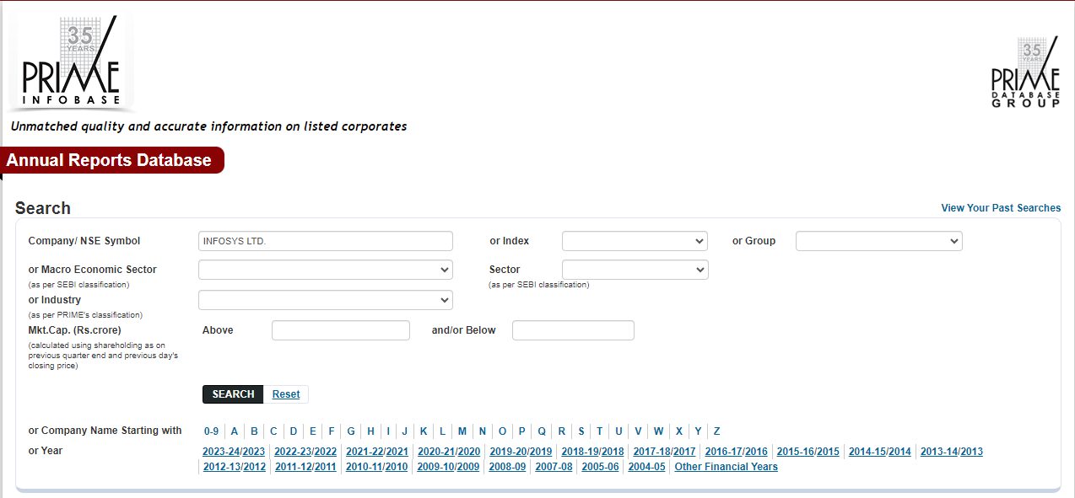The image size is (1075, 498).
Task: Click the Company/NSE Symbol input field
Action: (325, 241)
